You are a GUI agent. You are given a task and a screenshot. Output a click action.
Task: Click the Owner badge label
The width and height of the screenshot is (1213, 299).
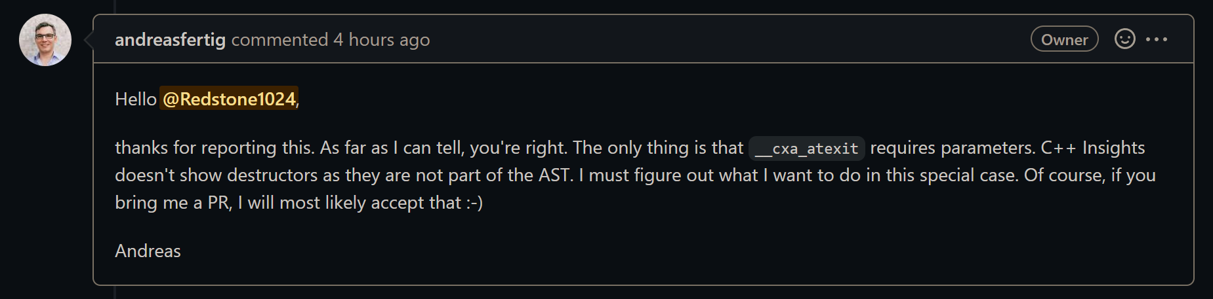point(1064,39)
